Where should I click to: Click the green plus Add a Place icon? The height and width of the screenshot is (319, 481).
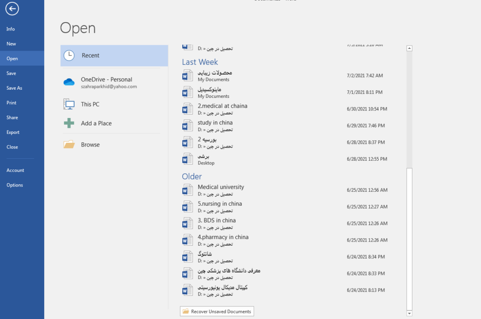69,123
